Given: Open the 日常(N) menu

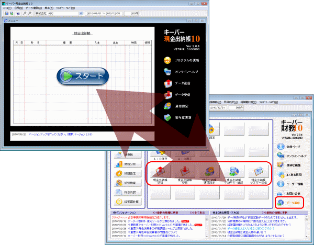Looking at the screenshot, I should pyautogui.click(x=19, y=8).
